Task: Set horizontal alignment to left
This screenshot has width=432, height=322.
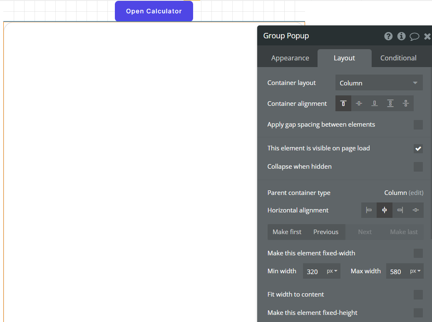Action: 369,210
